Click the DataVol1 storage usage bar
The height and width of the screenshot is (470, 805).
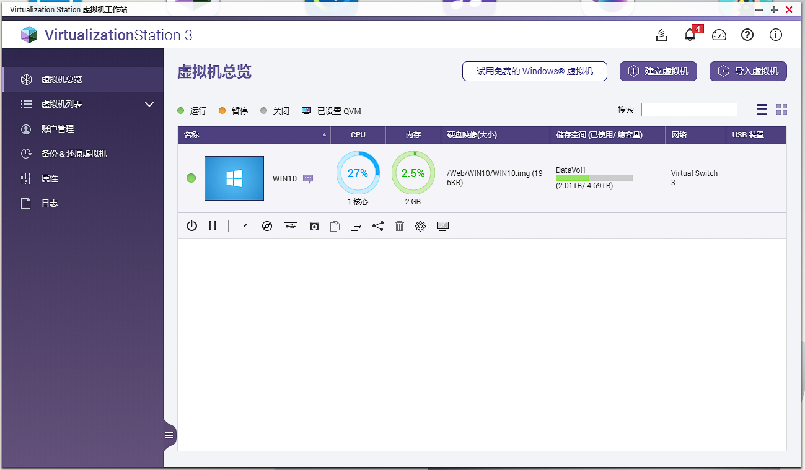click(x=594, y=178)
